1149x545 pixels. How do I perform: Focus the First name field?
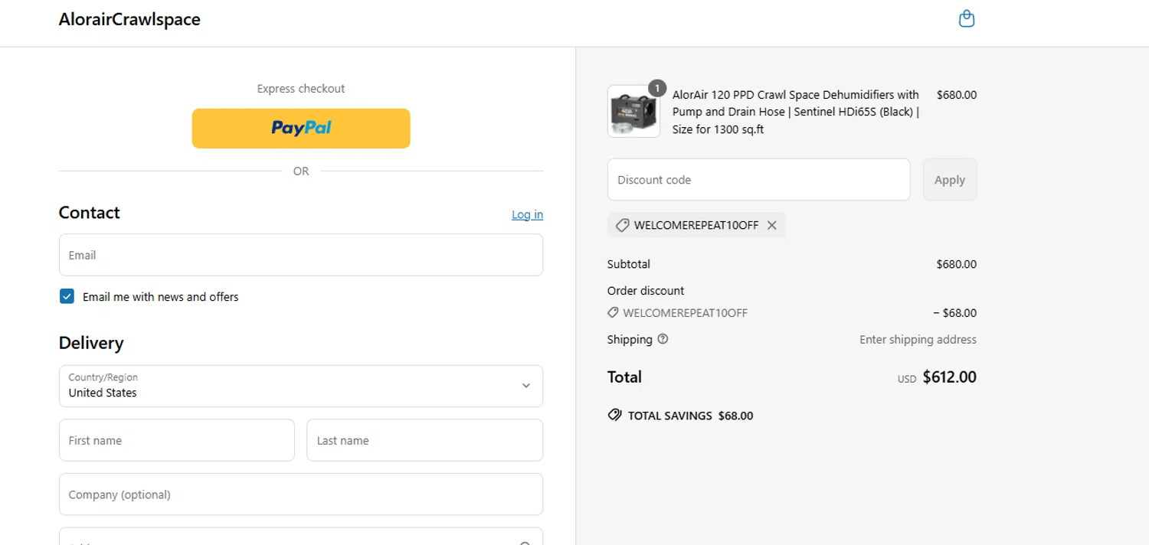tap(177, 440)
